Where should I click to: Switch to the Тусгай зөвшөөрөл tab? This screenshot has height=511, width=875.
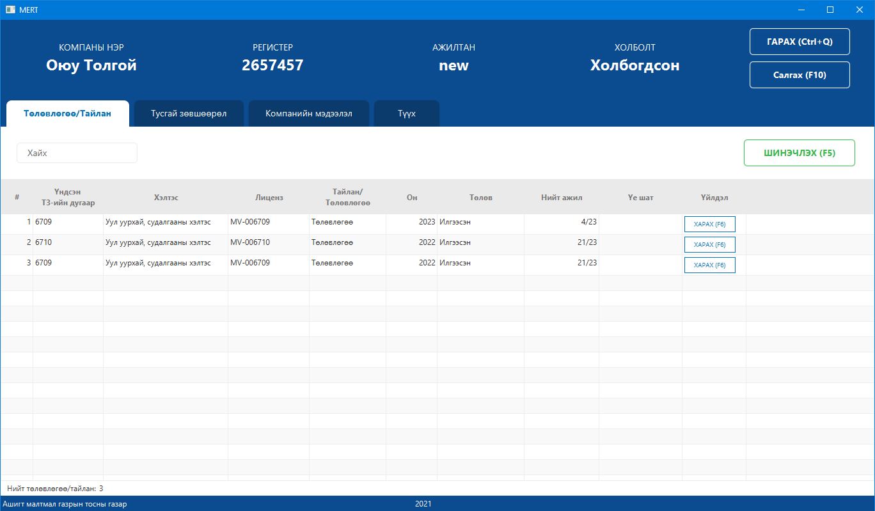click(x=189, y=114)
